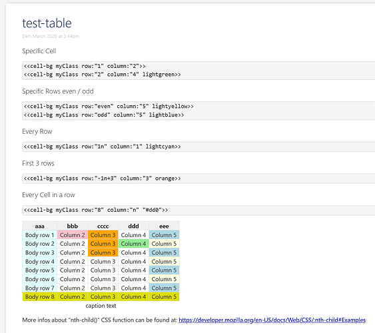Screen dimensions: 375x333
Task: Select the light yellow Column 5 in row 2
Action: (164, 244)
